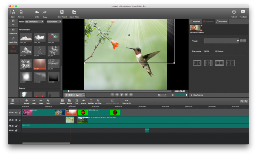Image resolution: width=257 pixels, height=156 pixels.
Task: Skip to the start of the video
Action: (112, 95)
